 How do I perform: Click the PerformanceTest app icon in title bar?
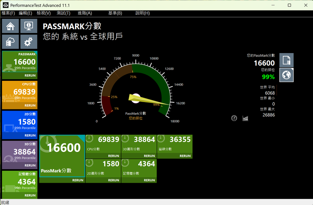point(6,5)
